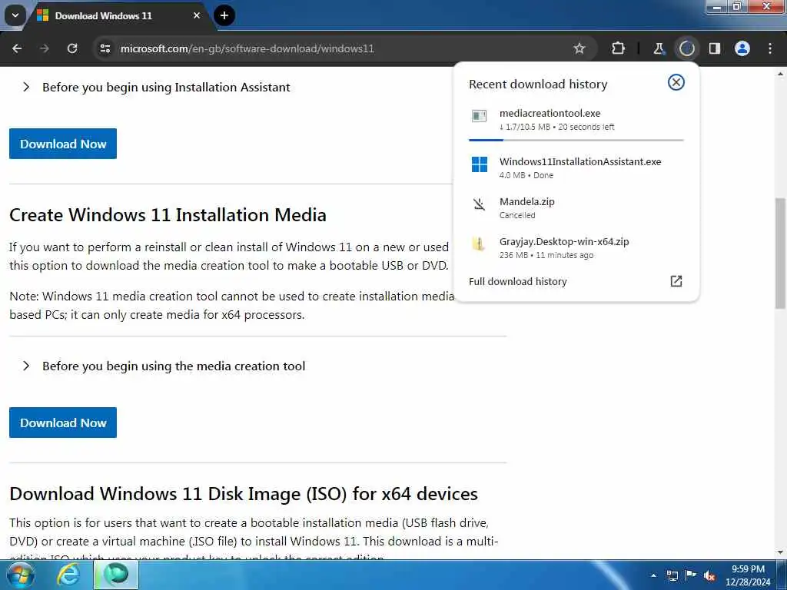Click Full download history link
The image size is (787, 590).
point(517,281)
